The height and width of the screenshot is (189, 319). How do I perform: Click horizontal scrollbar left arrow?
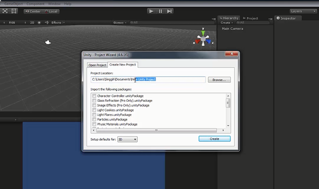point(93,130)
